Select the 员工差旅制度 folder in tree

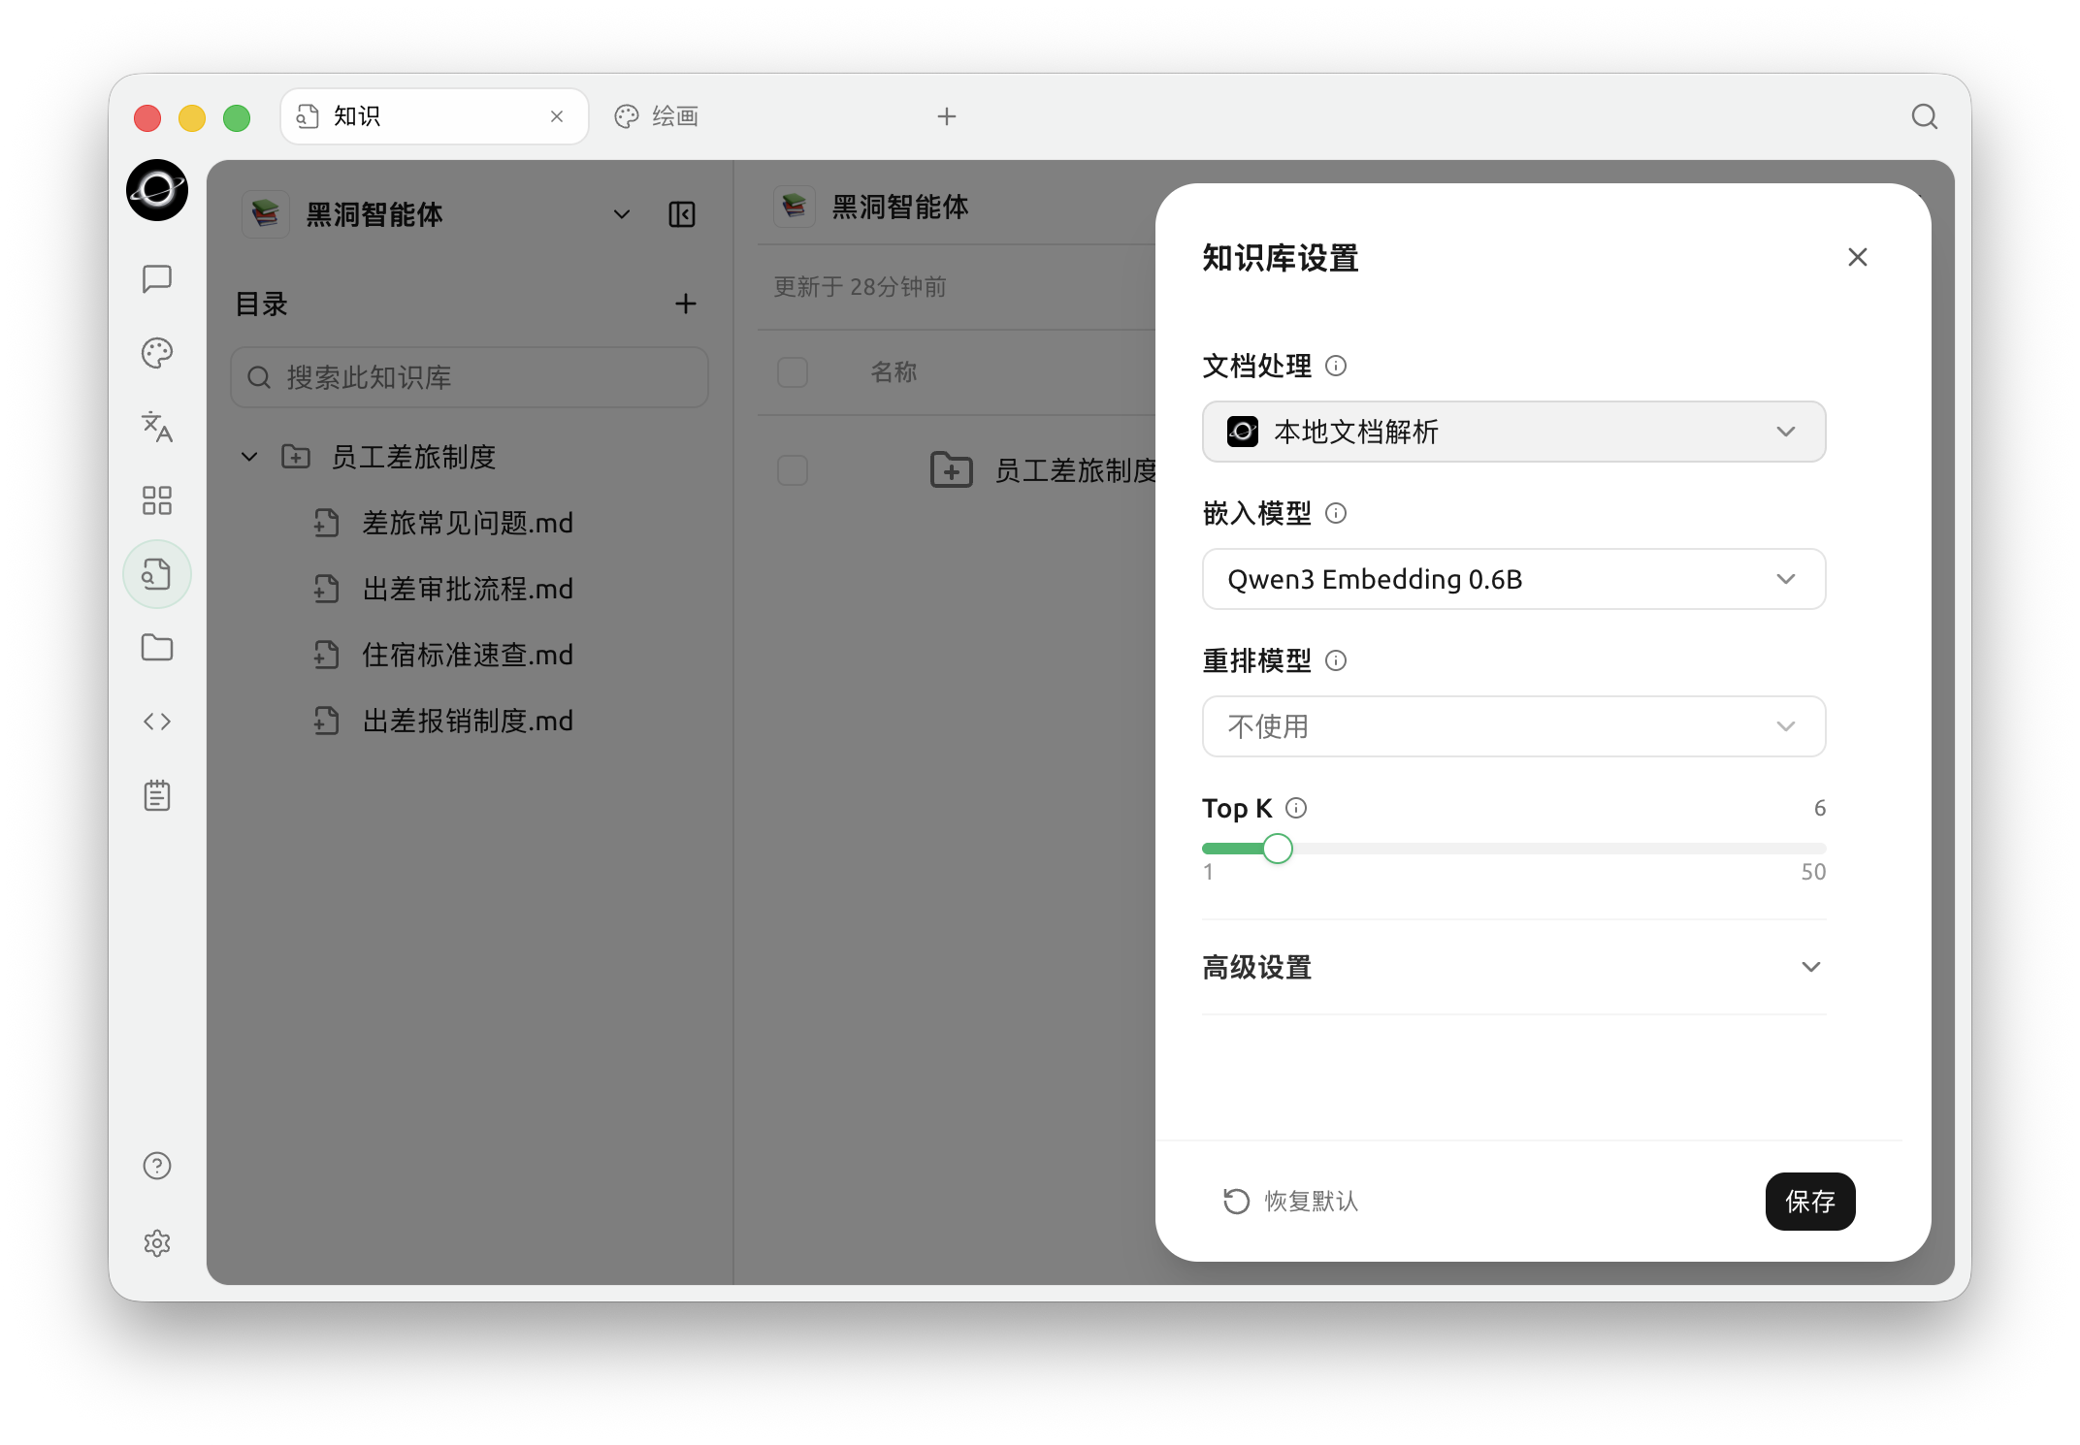coord(413,457)
